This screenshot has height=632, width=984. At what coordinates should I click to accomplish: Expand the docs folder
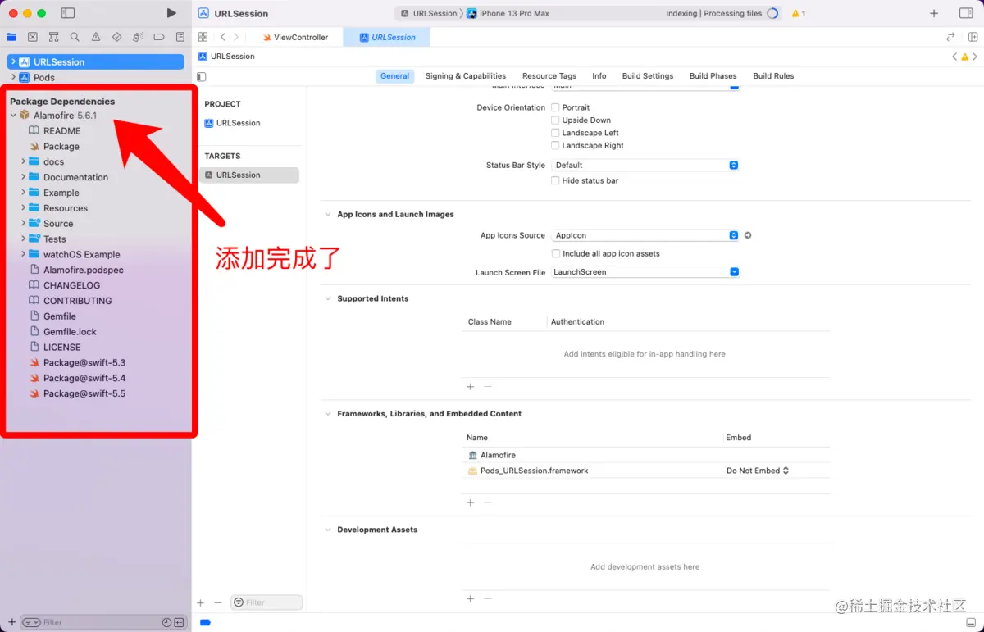pos(23,161)
